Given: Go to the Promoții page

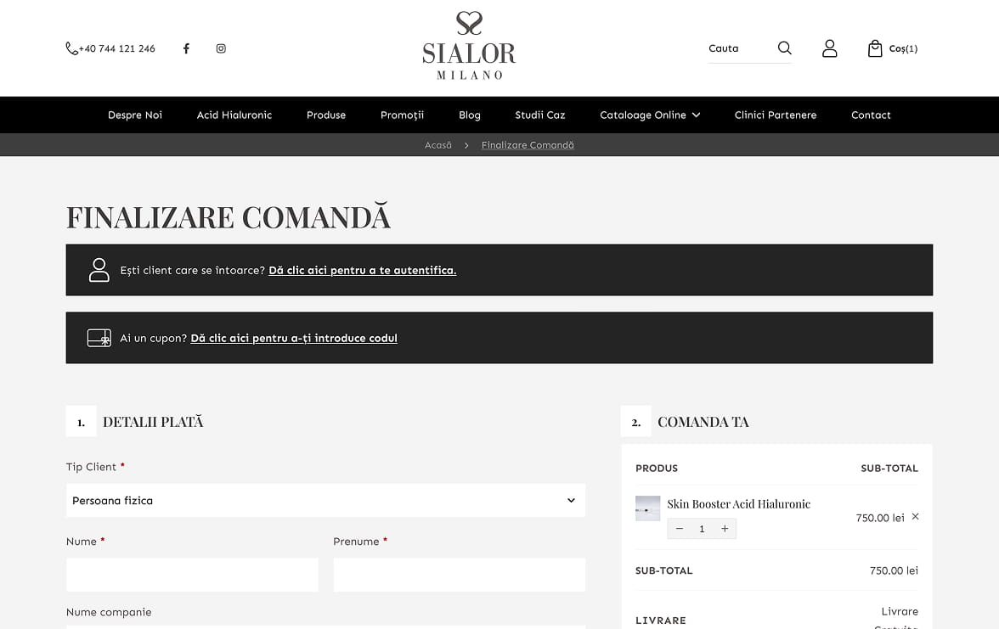Looking at the screenshot, I should (402, 115).
